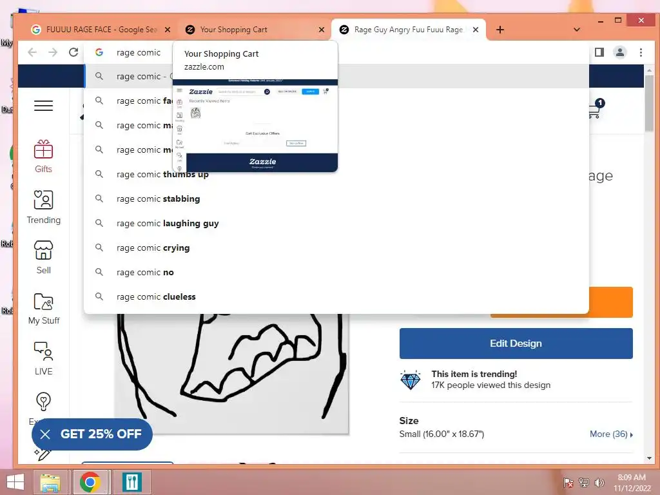Open the lightbulb Explore icon
660x495 pixels.
pos(43,402)
